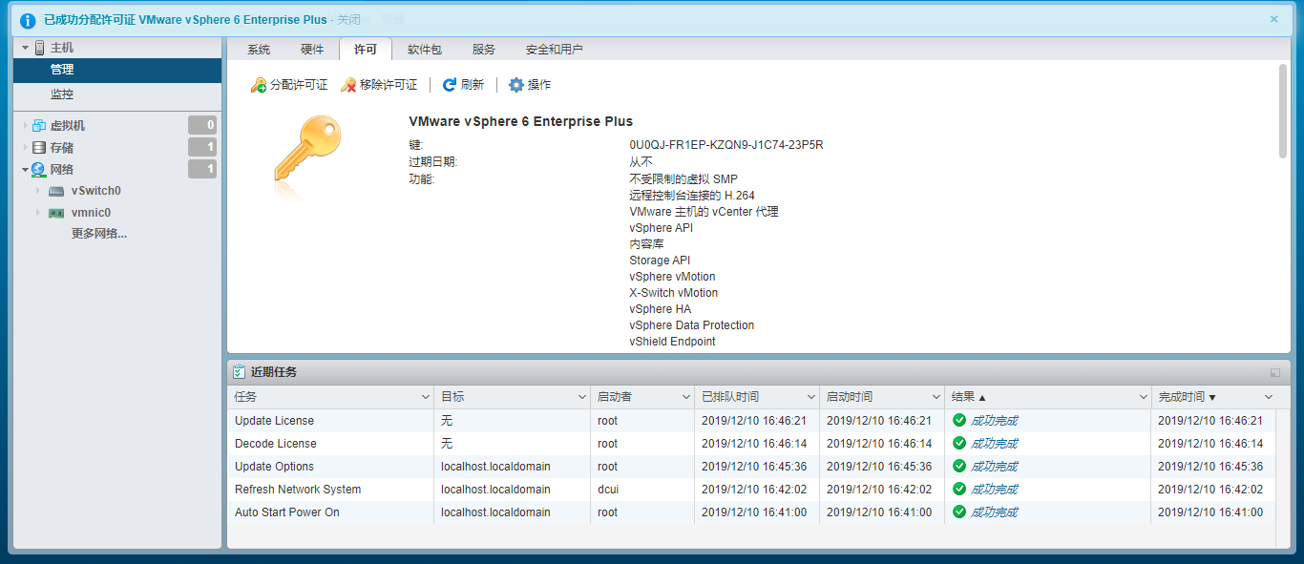Switch to the System (系统) tab
The width and height of the screenshot is (1304, 564).
[259, 50]
